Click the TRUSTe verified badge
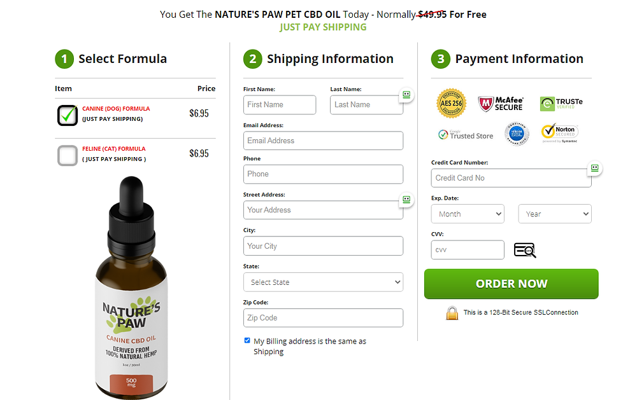Image resolution: width=637 pixels, height=400 pixels. 561,104
